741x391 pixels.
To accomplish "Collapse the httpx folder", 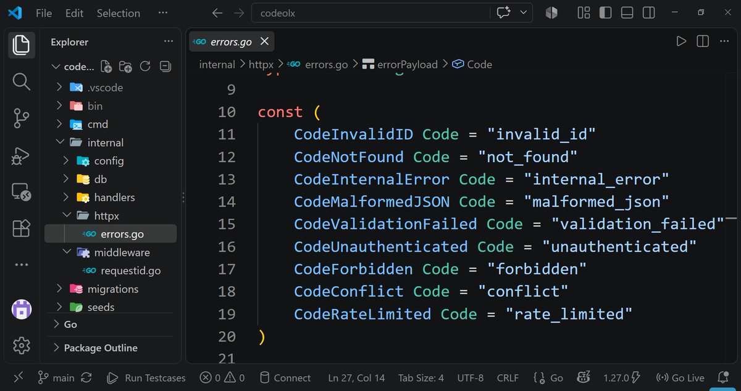I will (65, 216).
